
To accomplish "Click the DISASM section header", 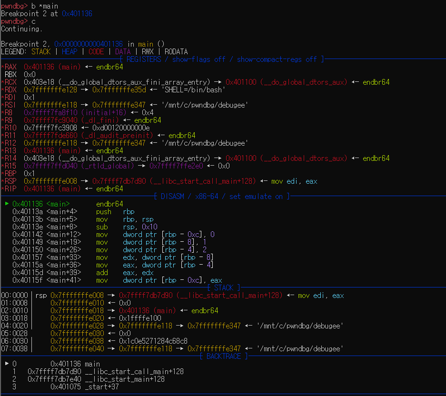I will [x=222, y=197].
